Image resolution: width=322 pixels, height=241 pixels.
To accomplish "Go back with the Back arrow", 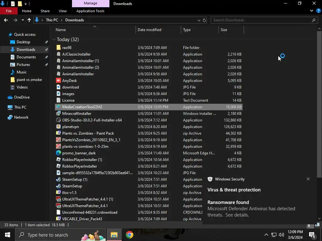I will coord(6,20).
